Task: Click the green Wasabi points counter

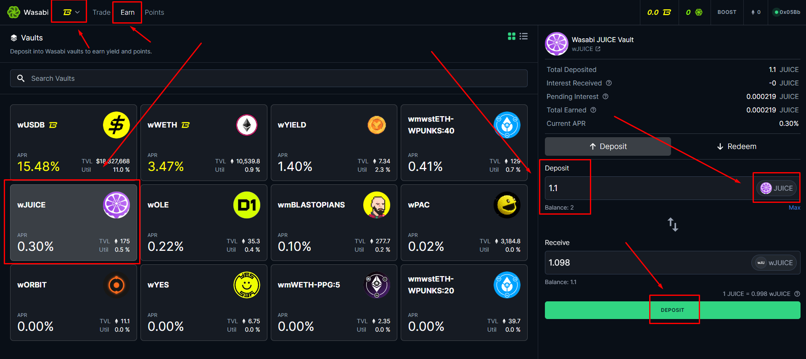Action: [694, 12]
